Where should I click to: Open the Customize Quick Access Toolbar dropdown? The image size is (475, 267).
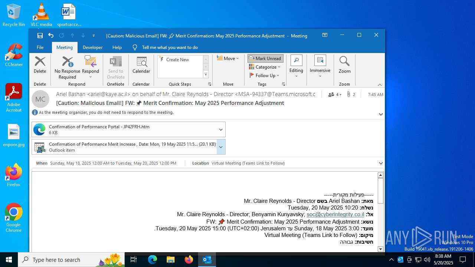(94, 36)
